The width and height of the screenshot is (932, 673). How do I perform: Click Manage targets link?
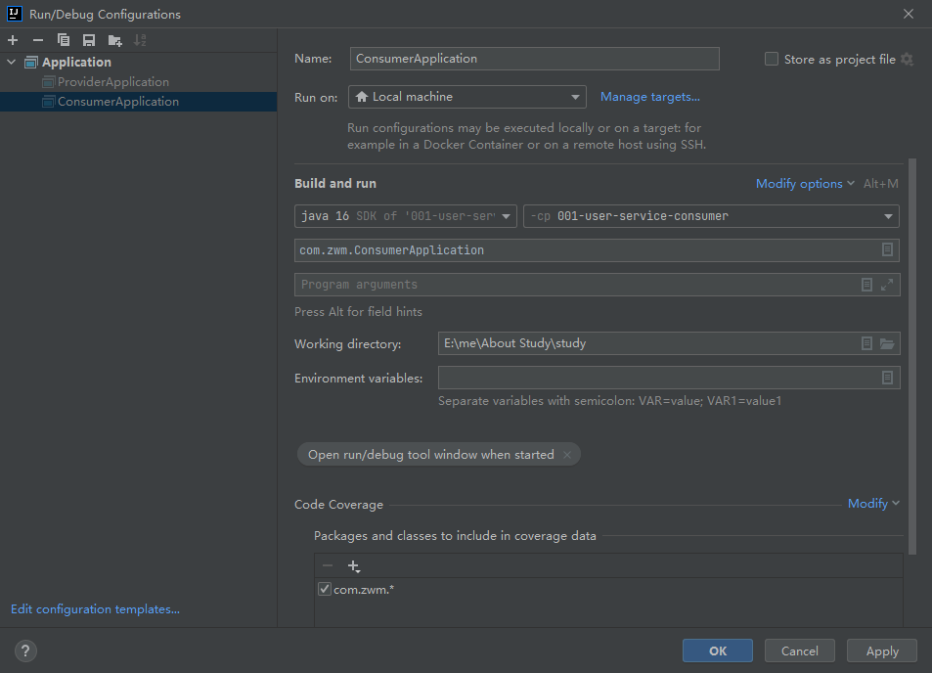[649, 97]
